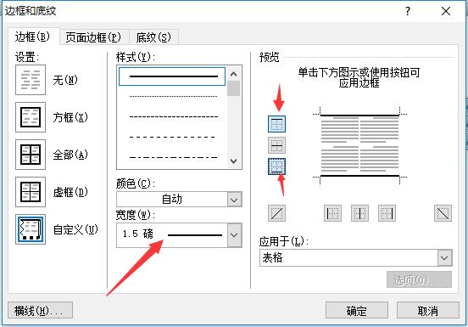Click the 横线(H)... button
The height and width of the screenshot is (327, 468).
point(40,311)
